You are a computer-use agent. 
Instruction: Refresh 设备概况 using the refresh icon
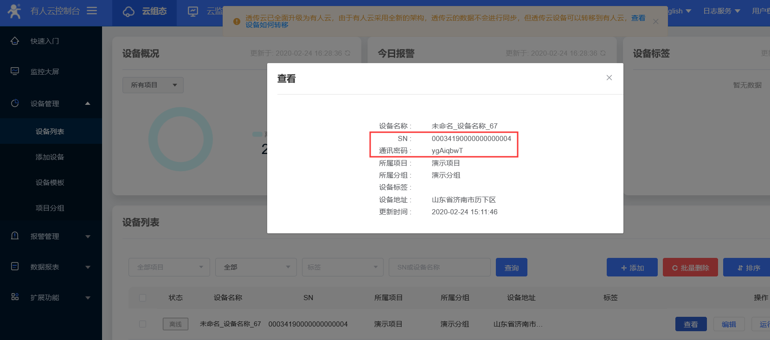347,53
